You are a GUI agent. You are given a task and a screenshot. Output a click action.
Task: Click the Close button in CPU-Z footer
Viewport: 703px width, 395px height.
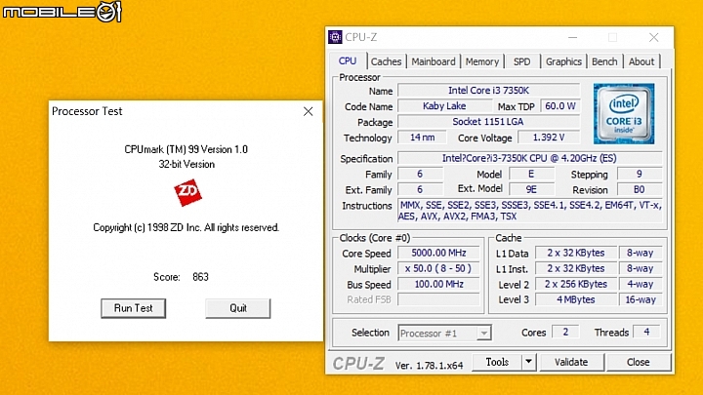638,362
